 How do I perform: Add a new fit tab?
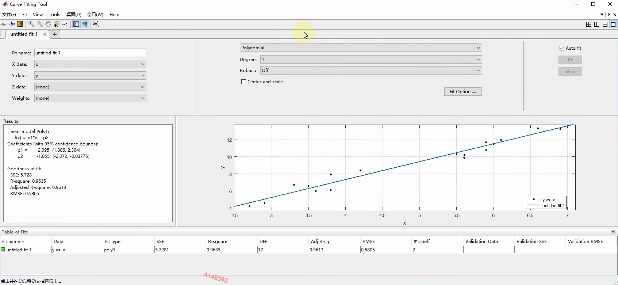pos(55,34)
